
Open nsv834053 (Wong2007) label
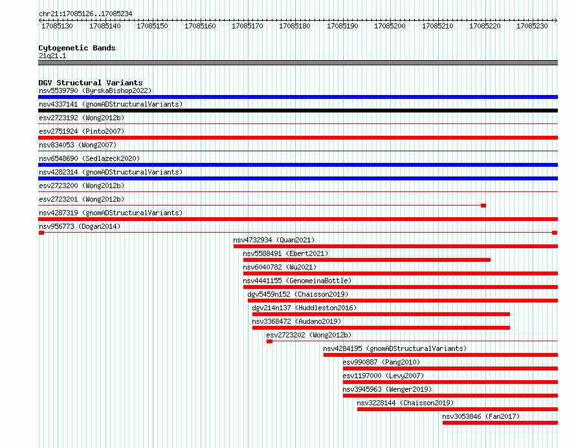[78, 145]
